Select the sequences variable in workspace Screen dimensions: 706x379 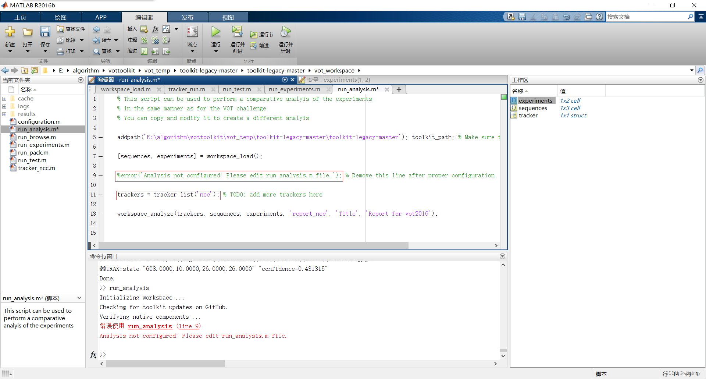pos(533,108)
